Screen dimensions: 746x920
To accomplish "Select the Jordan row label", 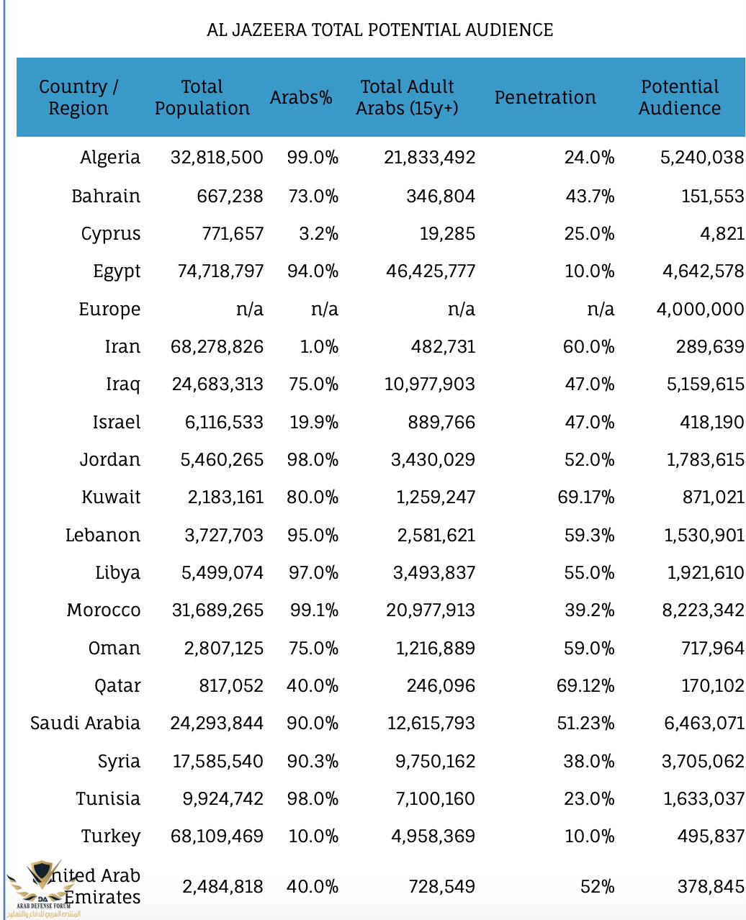I will (x=110, y=459).
